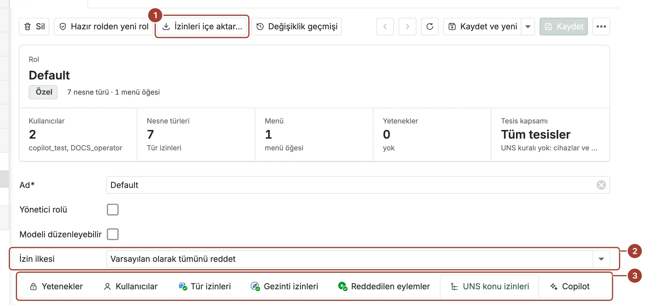Switch to the Kullanıcılar tab
Screen dimensions: 650x305
131,286
